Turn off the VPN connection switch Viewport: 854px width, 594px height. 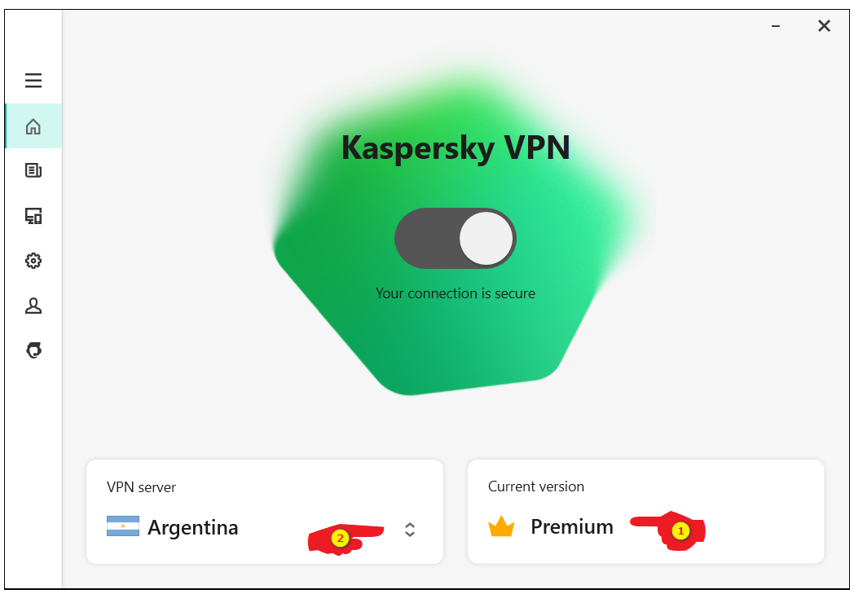click(455, 238)
